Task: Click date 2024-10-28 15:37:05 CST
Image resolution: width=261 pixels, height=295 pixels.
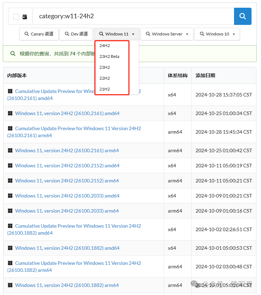Action: coord(224,95)
